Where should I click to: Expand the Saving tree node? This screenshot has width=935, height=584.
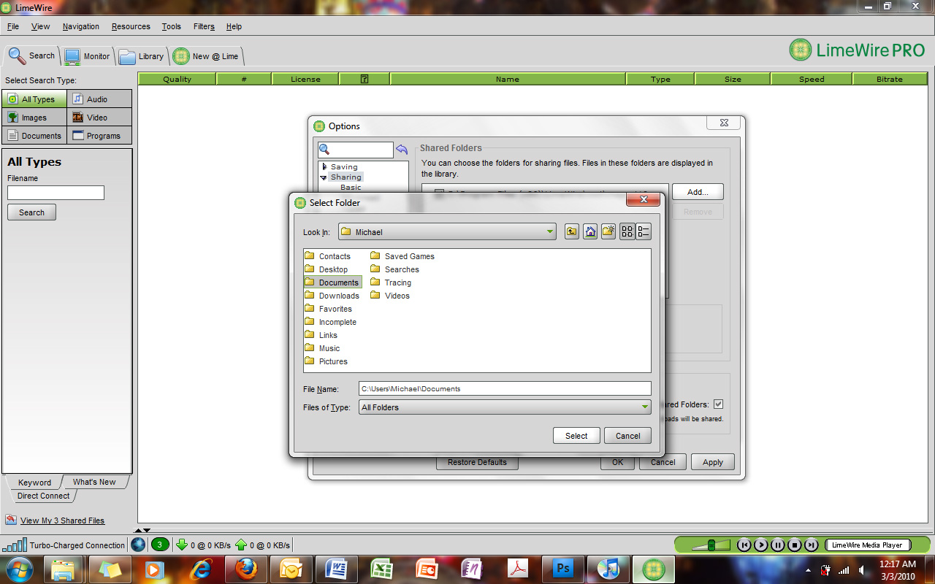(324, 166)
